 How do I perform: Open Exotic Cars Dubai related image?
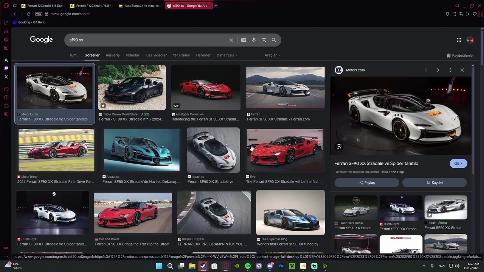pos(356,207)
